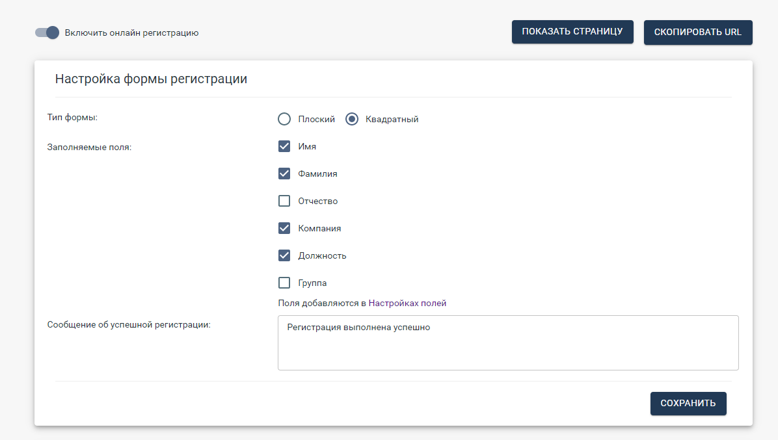Select the Плоский form type radio button
This screenshot has width=778, height=440.
pos(284,119)
